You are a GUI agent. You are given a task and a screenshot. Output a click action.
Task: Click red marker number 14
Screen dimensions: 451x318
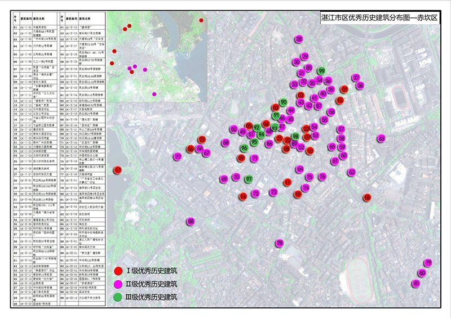[x=243, y=196]
